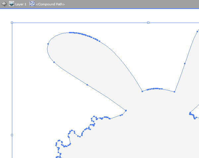Click the Compound Path icon
This screenshot has height=158, width=199.
pyautogui.click(x=32, y=4)
